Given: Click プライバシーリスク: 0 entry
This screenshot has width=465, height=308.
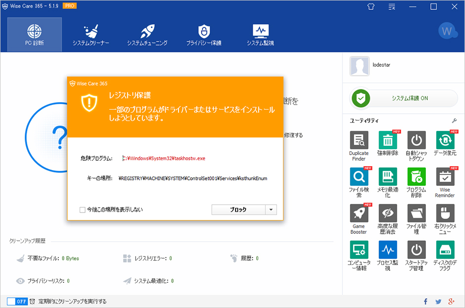Looking at the screenshot, I should click(43, 281).
